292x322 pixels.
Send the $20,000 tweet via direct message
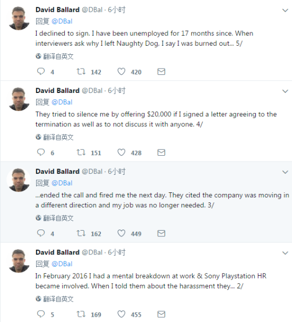[161, 152]
